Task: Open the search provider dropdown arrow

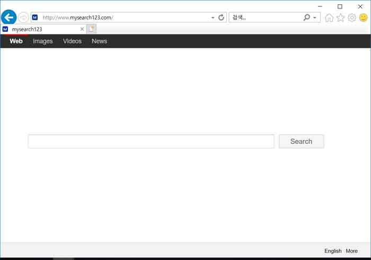Action: click(315, 18)
